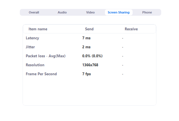The width and height of the screenshot is (179, 121).
Task: Click the Receive dash in Latency row
Action: click(x=123, y=38)
